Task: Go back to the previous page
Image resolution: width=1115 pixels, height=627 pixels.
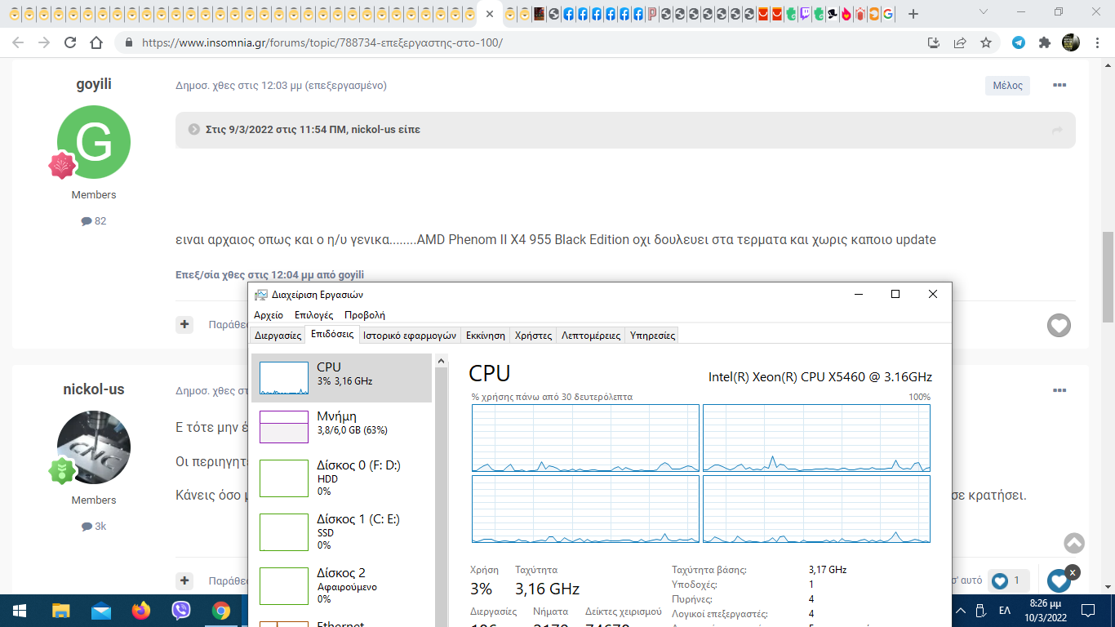Action: [x=19, y=42]
